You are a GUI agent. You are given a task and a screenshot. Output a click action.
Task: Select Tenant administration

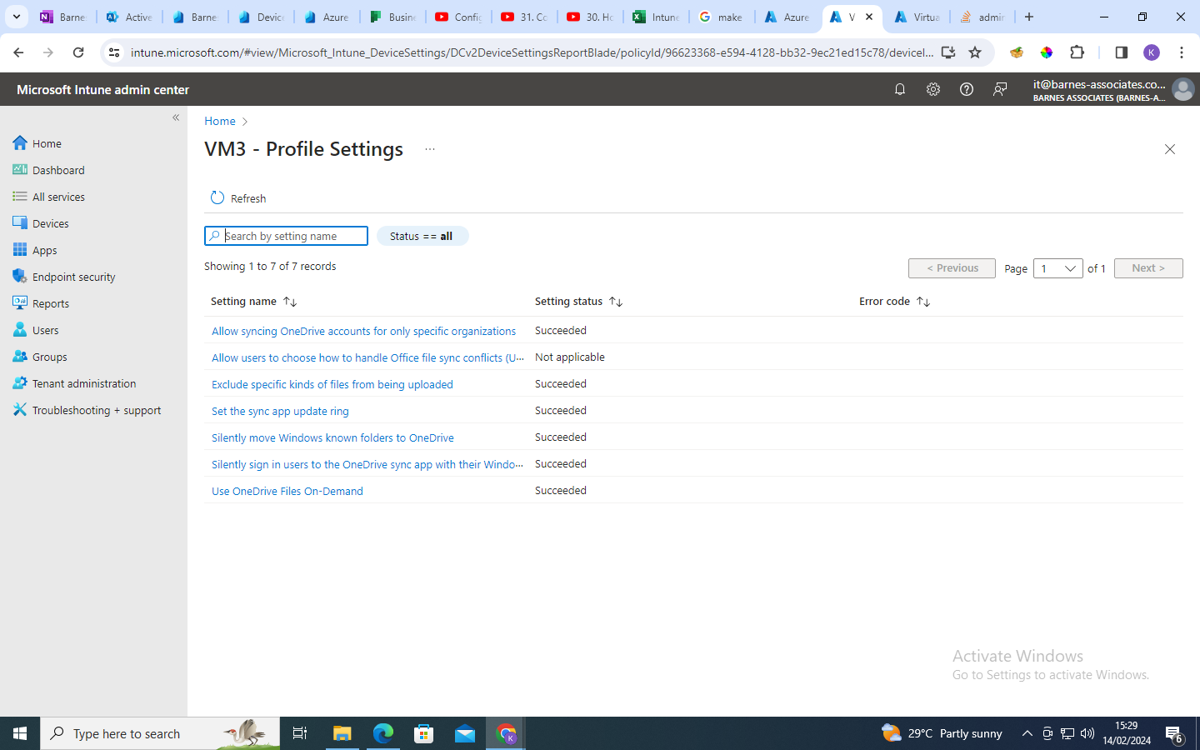[x=84, y=382]
